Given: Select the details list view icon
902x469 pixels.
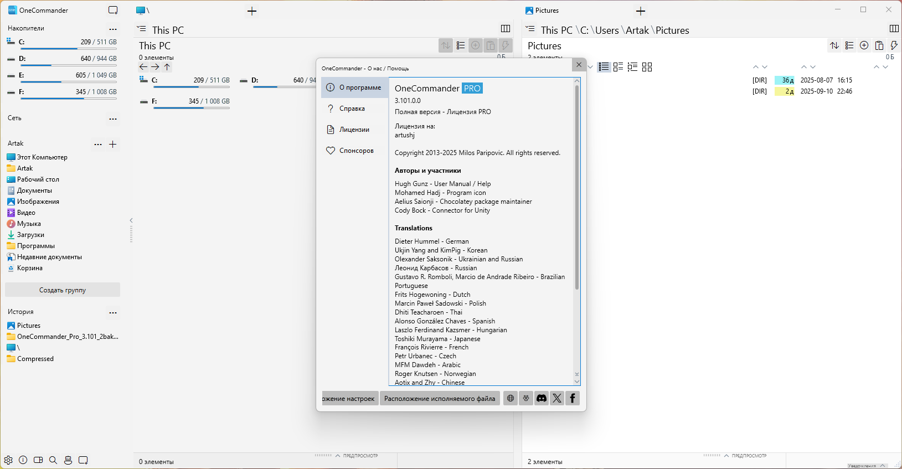Looking at the screenshot, I should (x=604, y=67).
